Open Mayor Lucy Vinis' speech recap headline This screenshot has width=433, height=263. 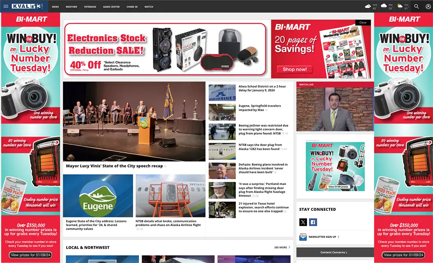coord(114,166)
